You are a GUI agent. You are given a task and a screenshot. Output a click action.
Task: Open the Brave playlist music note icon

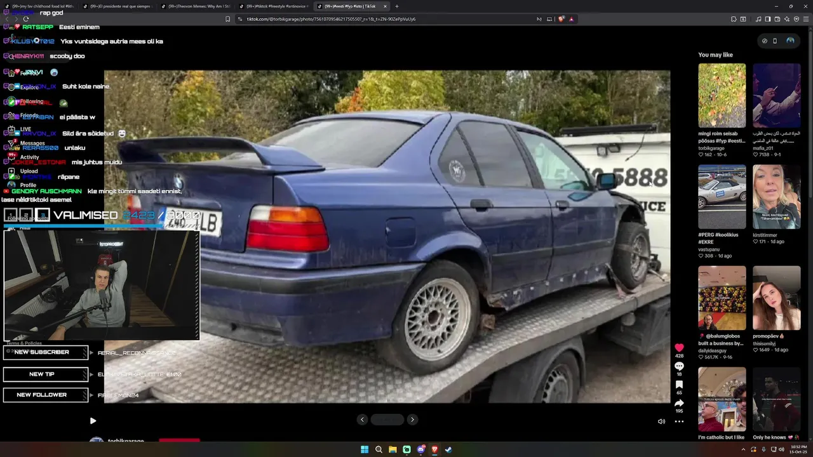[758, 19]
